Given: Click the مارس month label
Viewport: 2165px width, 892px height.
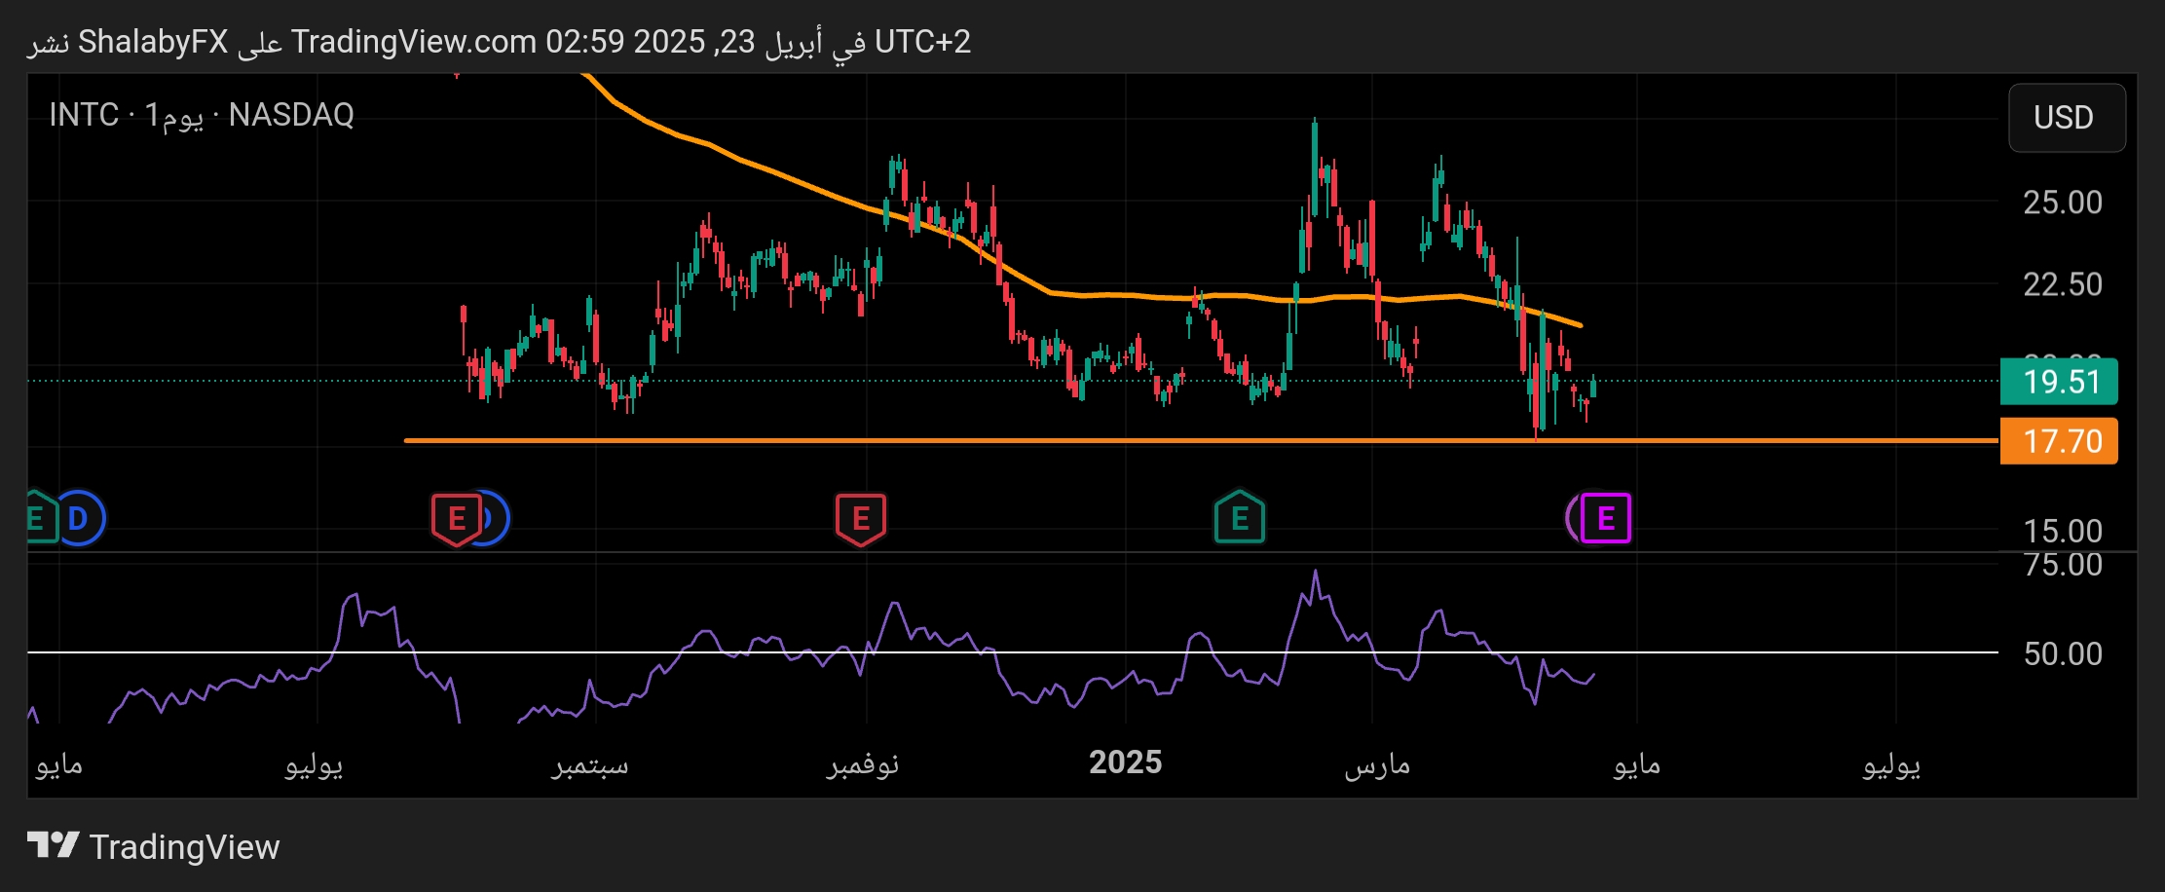Looking at the screenshot, I should point(1377,765).
